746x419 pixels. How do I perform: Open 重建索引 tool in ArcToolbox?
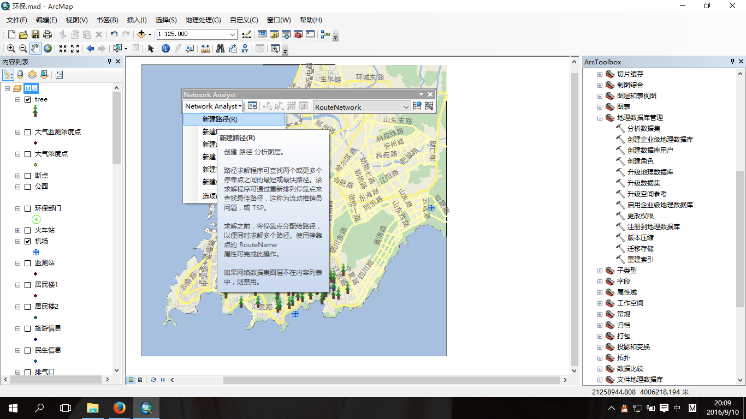pyautogui.click(x=640, y=259)
